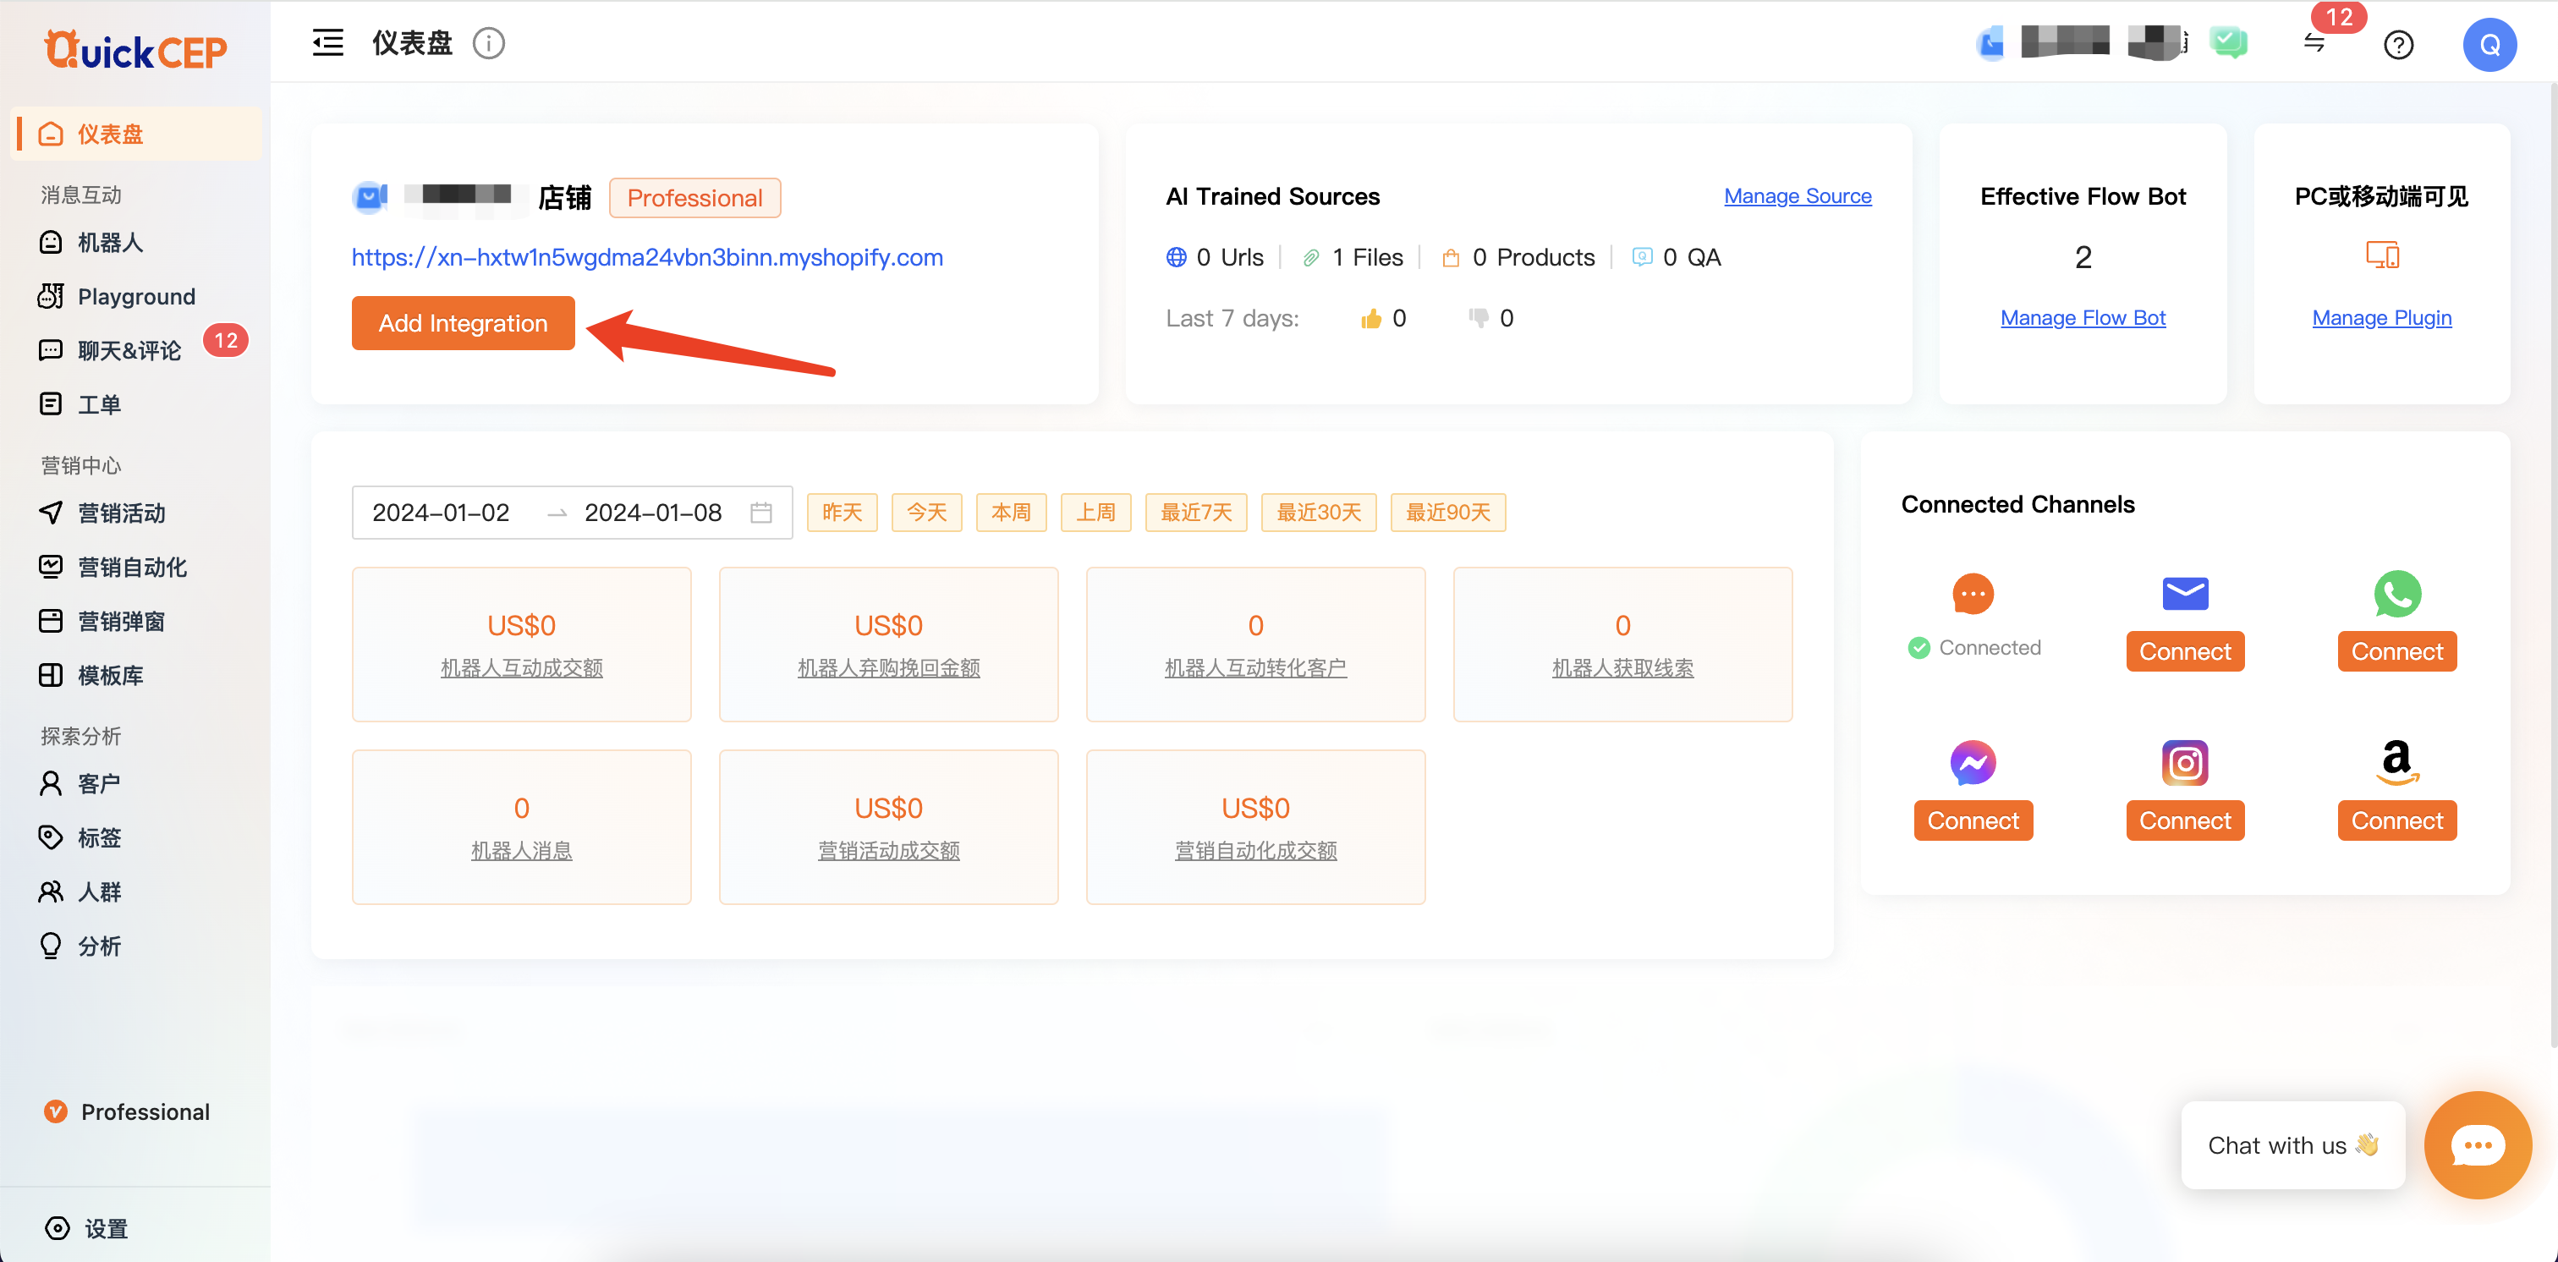Screen dimensions: 2558x1262
Task: Select the 最近7天 quick filter
Action: tap(1195, 513)
